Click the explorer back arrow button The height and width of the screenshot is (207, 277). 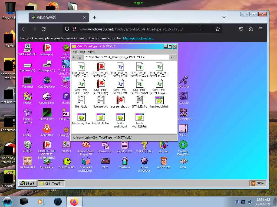tap(74, 57)
